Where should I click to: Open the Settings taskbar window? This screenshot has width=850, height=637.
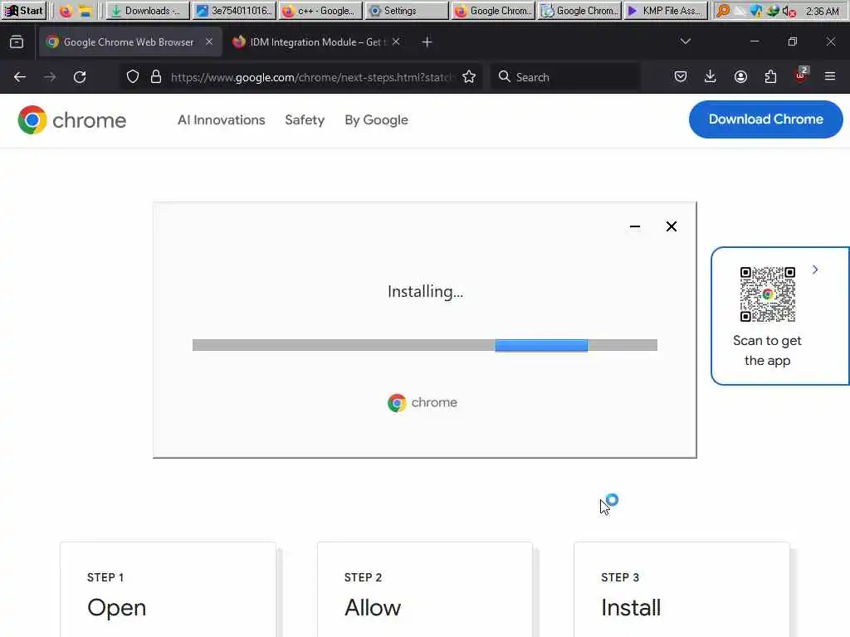pos(407,11)
